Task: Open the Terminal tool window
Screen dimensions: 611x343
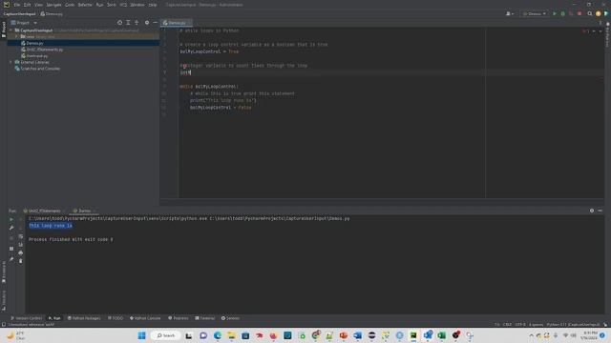Action: point(205,318)
